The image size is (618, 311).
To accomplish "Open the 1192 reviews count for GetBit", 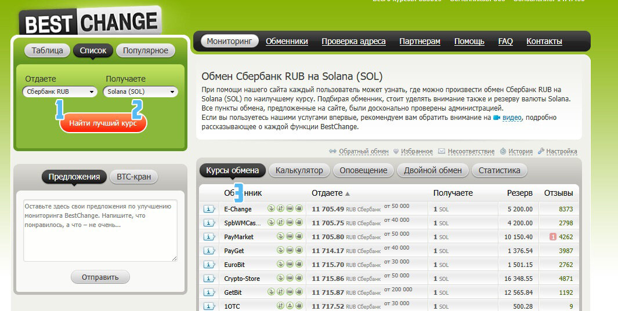I will point(566,292).
